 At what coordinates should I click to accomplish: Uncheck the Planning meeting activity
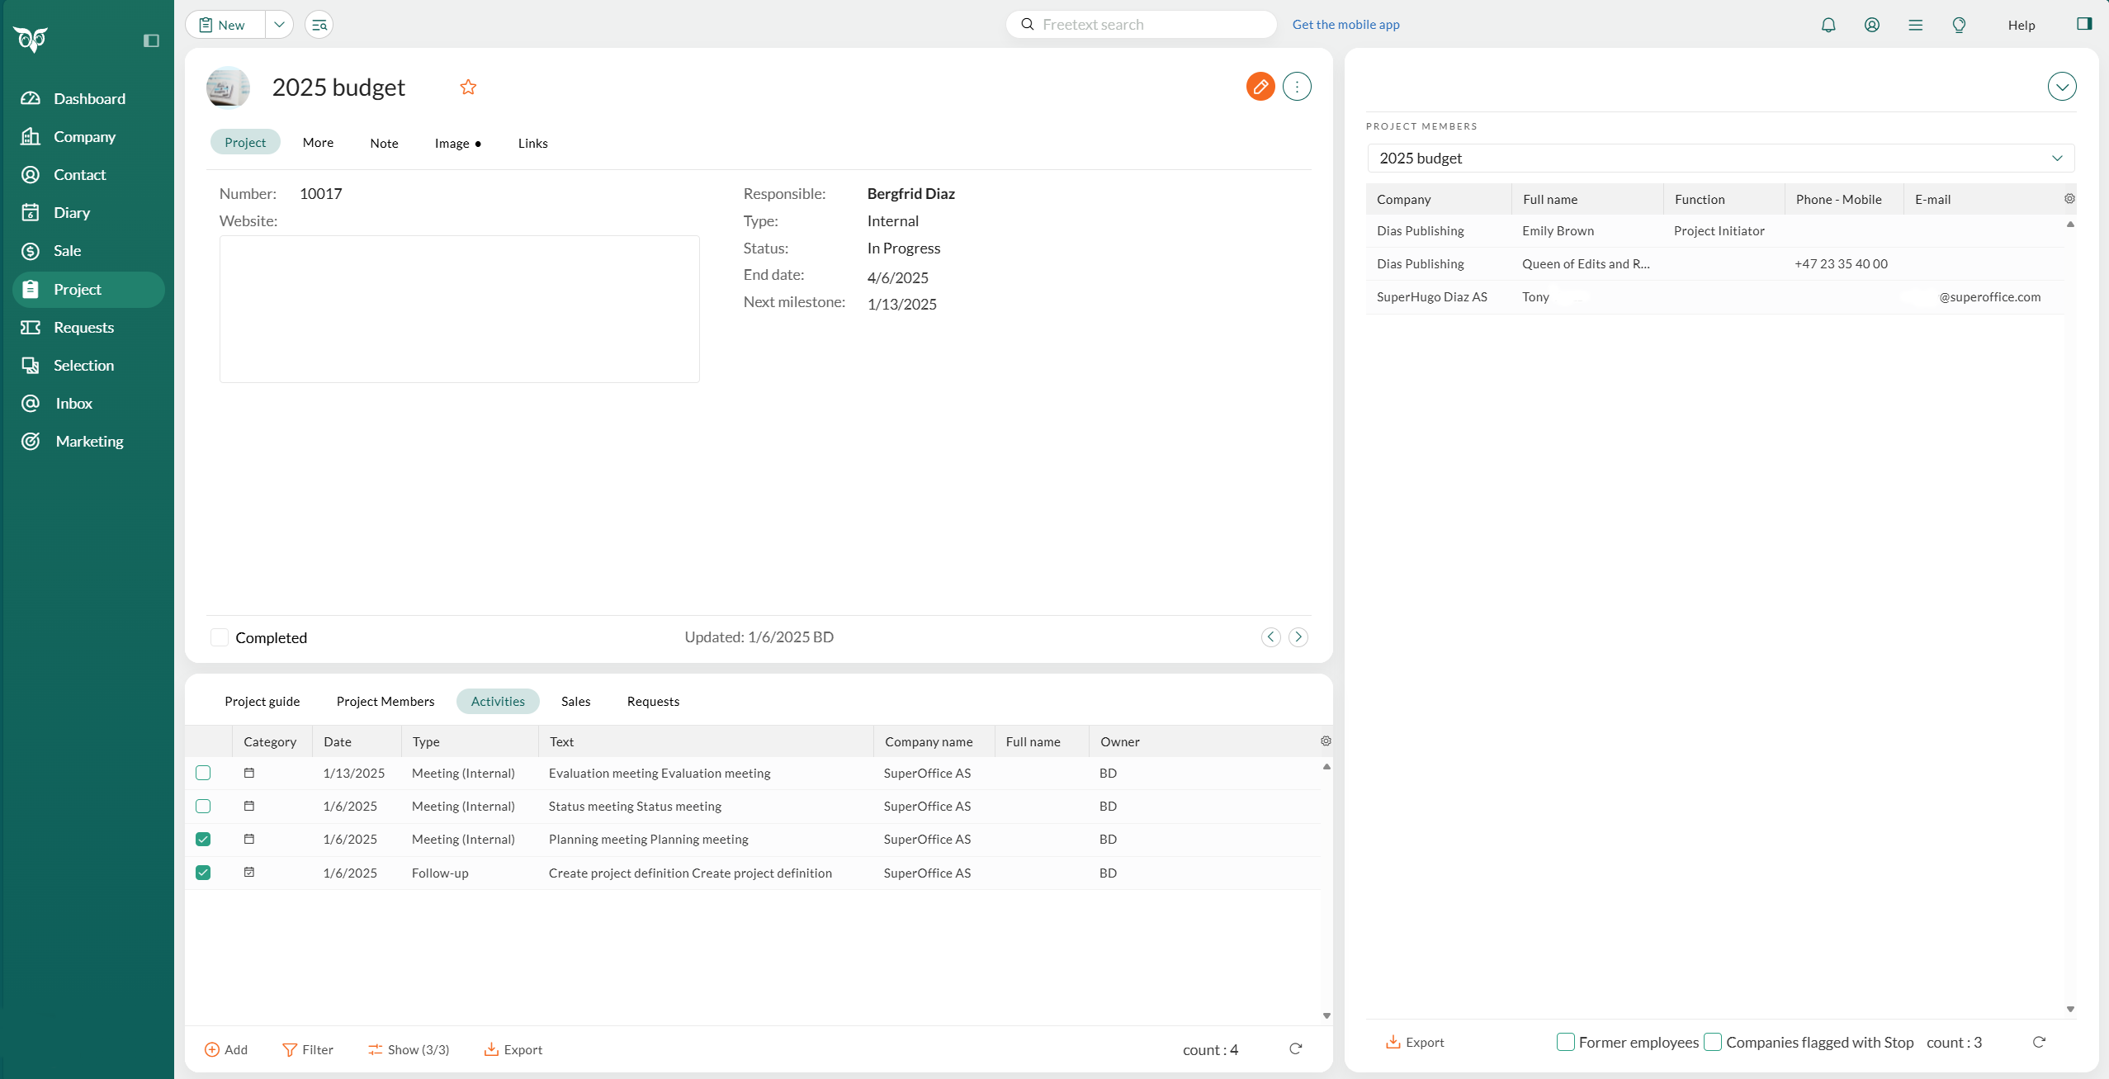(x=203, y=840)
